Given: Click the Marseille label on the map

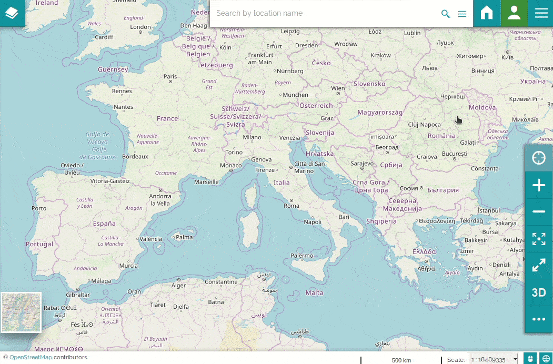Looking at the screenshot, I should point(206,182).
